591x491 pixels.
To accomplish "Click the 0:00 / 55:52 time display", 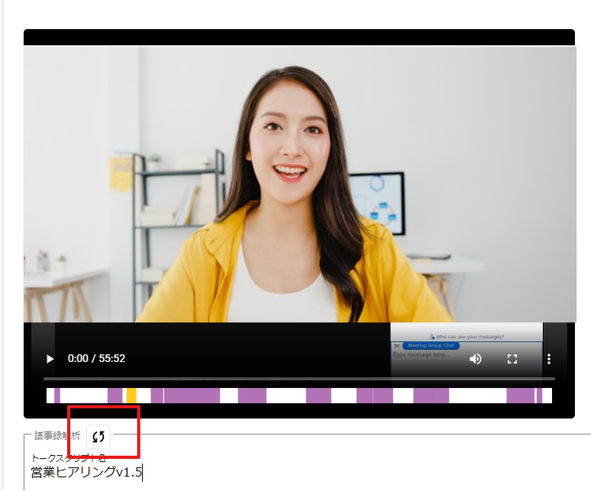I will [x=96, y=359].
